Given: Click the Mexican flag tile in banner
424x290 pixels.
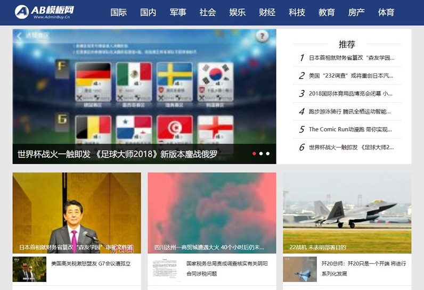Looking at the screenshot, I should click(134, 82).
